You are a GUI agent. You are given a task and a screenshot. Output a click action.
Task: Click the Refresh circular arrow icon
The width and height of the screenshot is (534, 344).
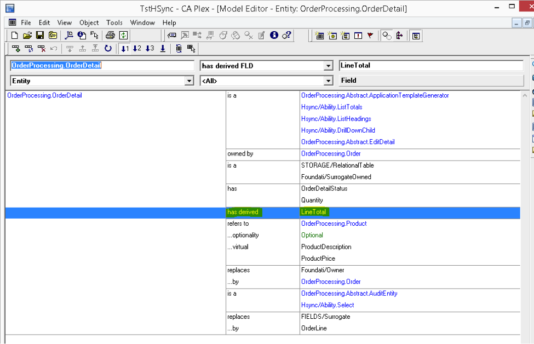click(108, 49)
